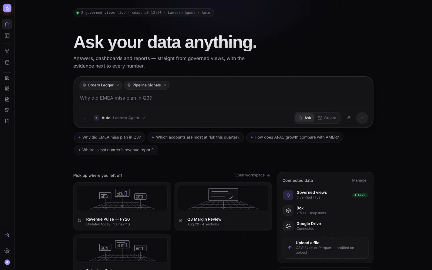Click the microphone voice input icon
This screenshot has height=270, width=432.
[x=349, y=118]
